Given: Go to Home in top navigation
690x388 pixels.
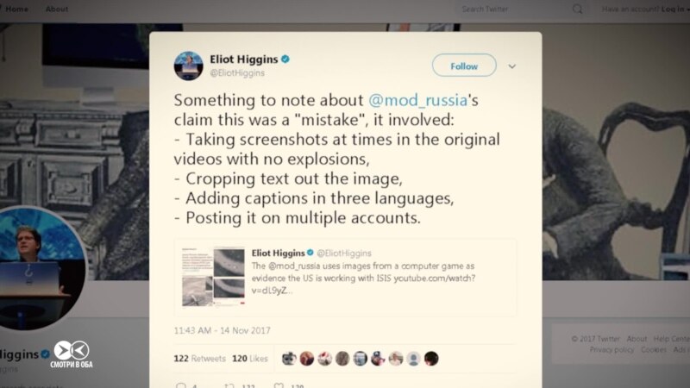Looking at the screenshot, I should (16, 9).
